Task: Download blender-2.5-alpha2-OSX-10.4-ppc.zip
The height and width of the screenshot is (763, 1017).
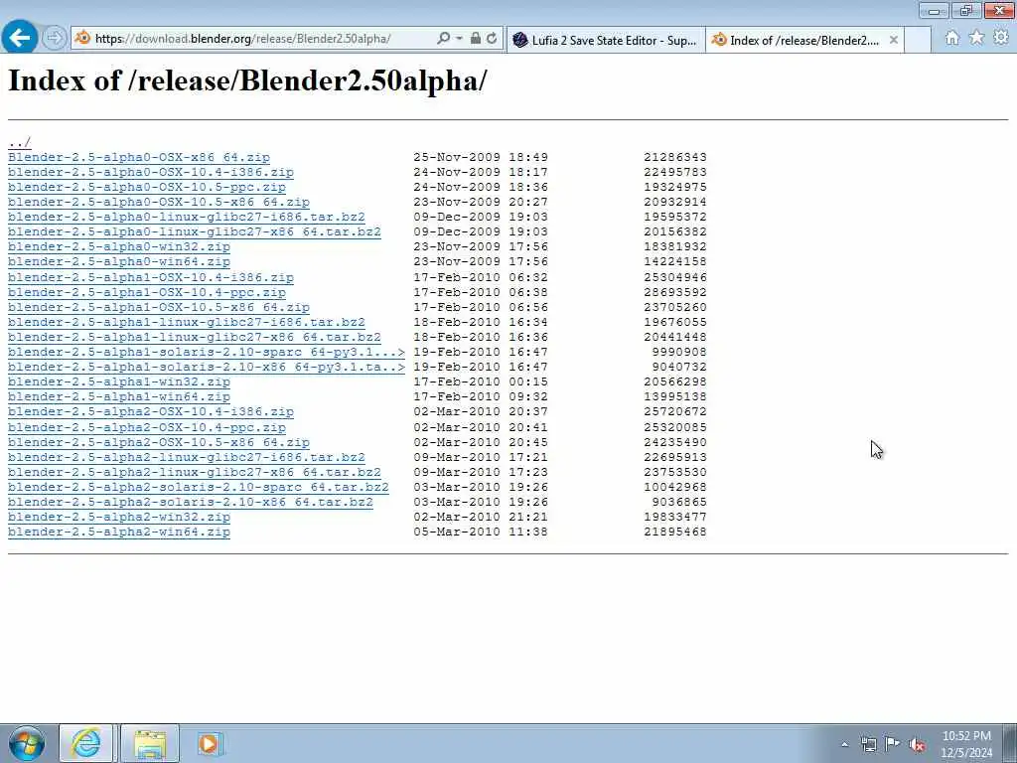Action: 147,427
